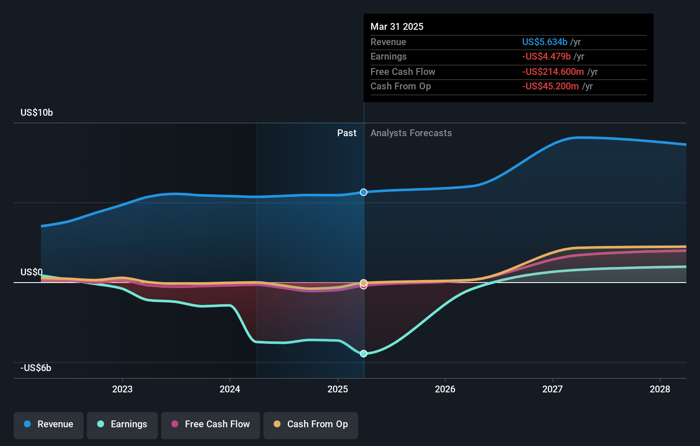The width and height of the screenshot is (700, 446).
Task: Click the teal Earnings data point marker
Action: coord(364,354)
